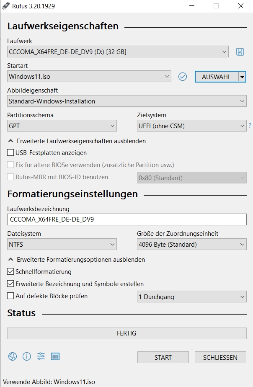Click the Rufus USB drive title icon
Viewport: 253px width, 387px height.
[x=5, y=6]
